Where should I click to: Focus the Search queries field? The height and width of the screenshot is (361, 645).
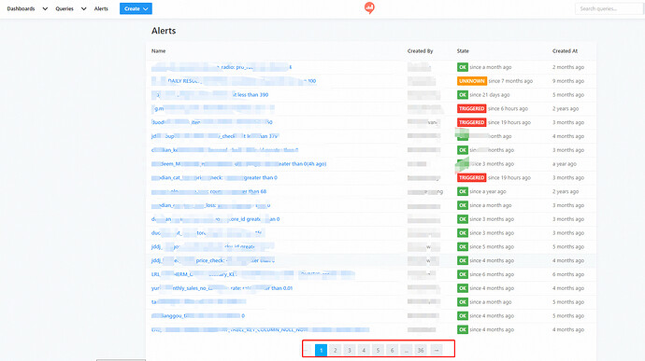coord(609,8)
